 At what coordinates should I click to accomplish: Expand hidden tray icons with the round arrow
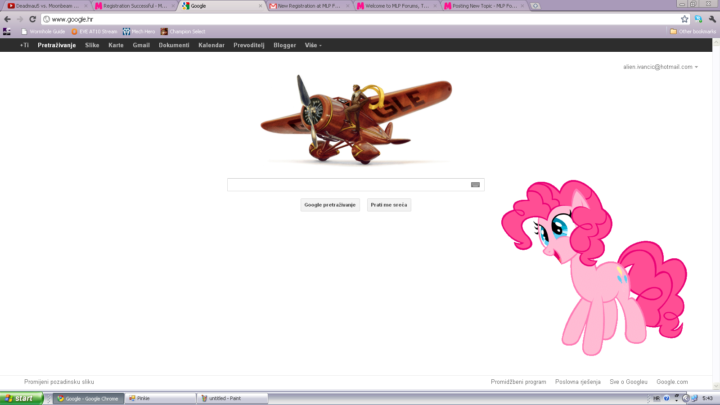686,398
